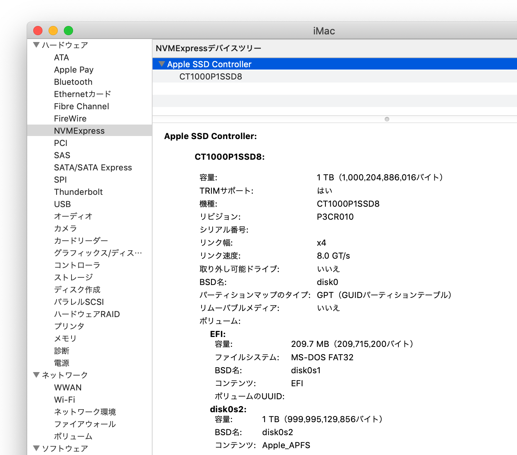Show Wi-Fi network information

pyautogui.click(x=65, y=400)
